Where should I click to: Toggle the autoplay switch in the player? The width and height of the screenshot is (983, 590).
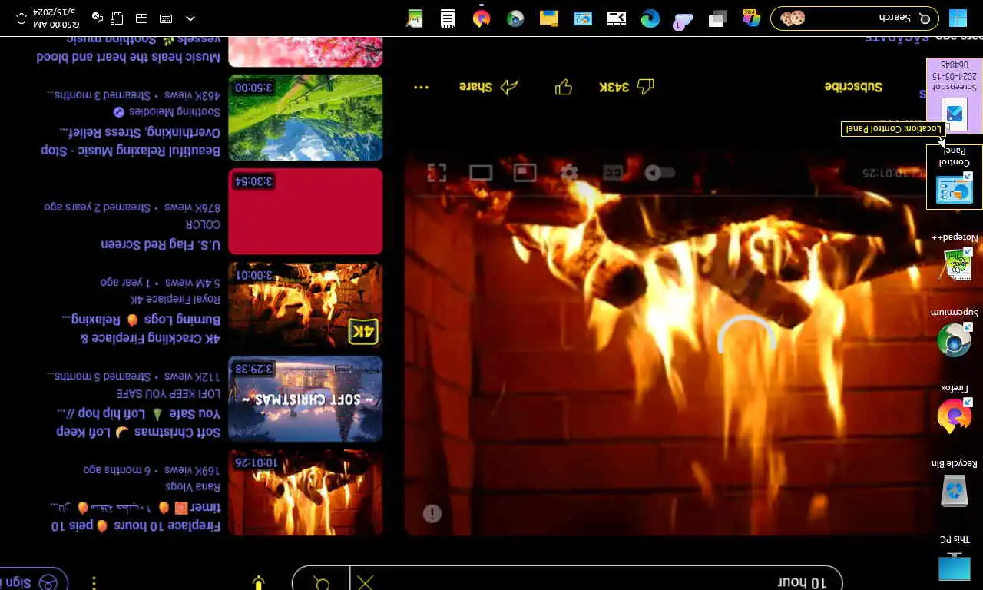point(660,173)
